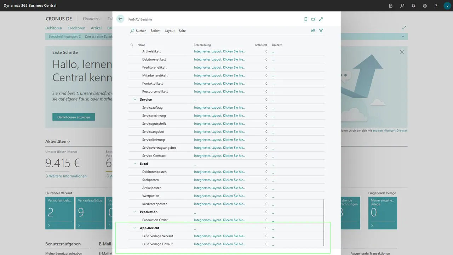Select the Serviceangebot row name
Image resolution: width=453 pixels, height=255 pixels.
(153, 132)
